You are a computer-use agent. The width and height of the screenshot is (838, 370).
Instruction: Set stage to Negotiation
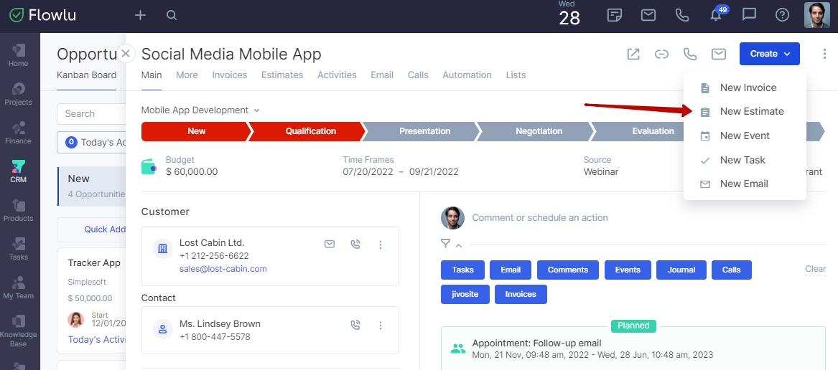[539, 131]
